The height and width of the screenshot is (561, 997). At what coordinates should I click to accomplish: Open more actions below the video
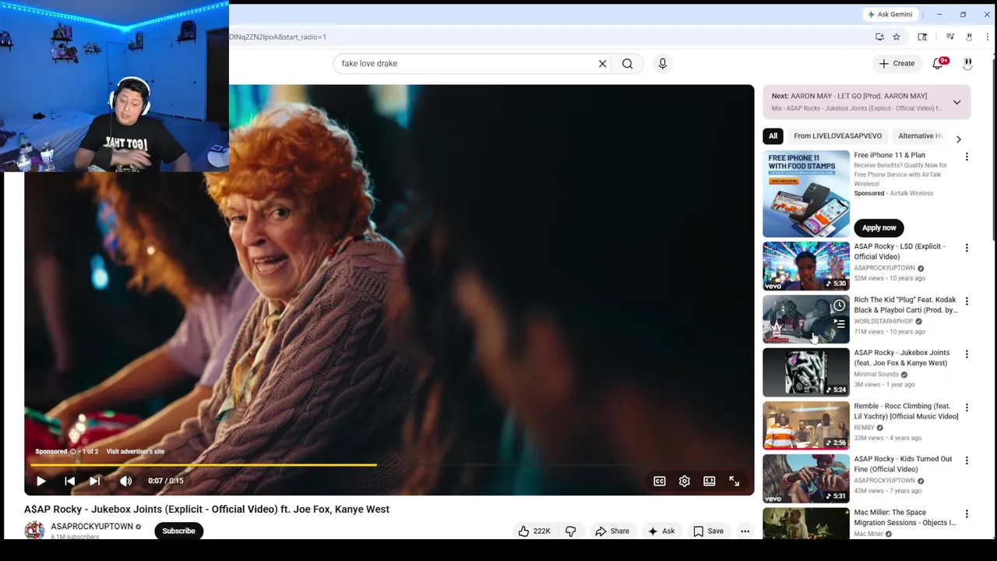click(x=745, y=531)
